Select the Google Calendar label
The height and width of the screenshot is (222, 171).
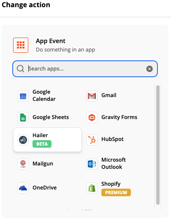click(44, 95)
